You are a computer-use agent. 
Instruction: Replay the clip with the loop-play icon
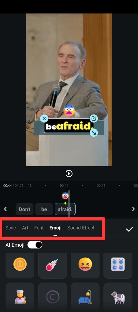coord(69,174)
